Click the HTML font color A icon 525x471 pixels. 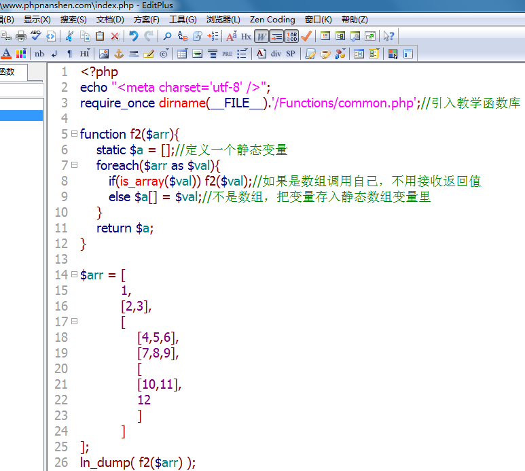click(x=6, y=54)
